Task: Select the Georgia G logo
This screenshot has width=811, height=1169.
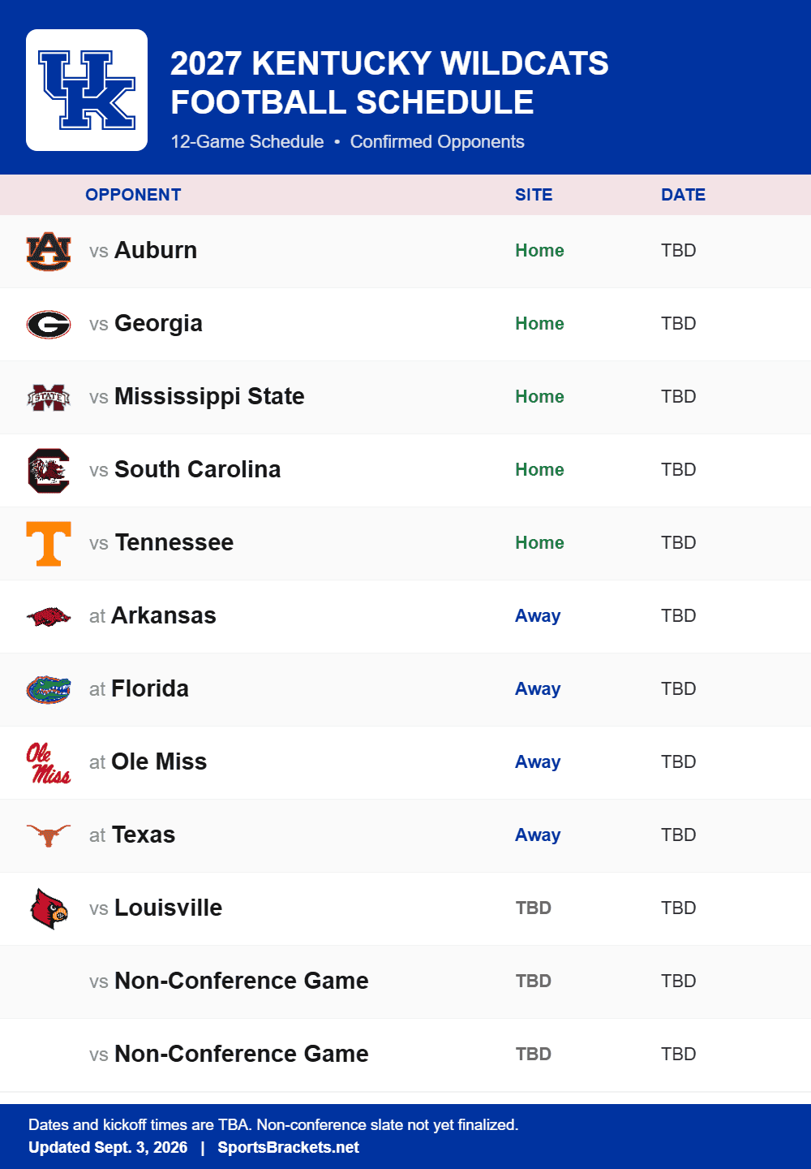Action: (x=49, y=324)
